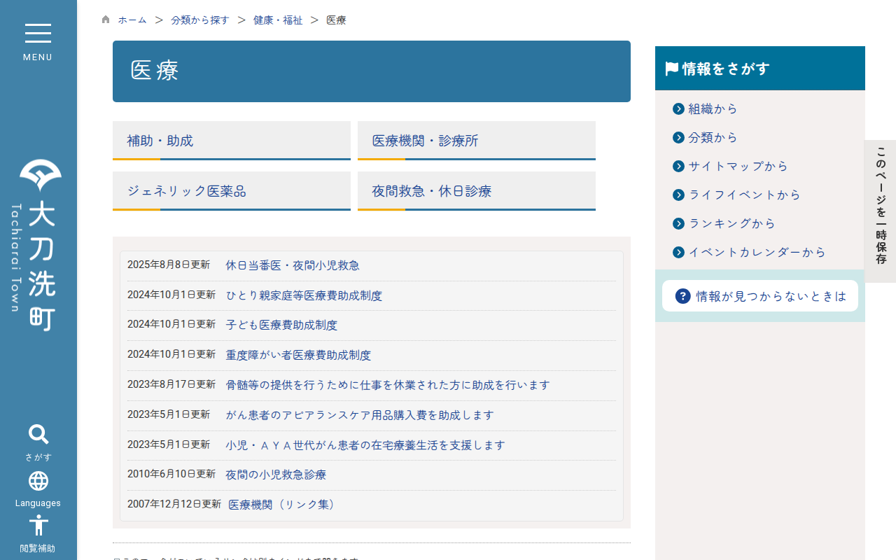Click the arrow icon beside 分類から
The image size is (896, 560).
(x=678, y=137)
